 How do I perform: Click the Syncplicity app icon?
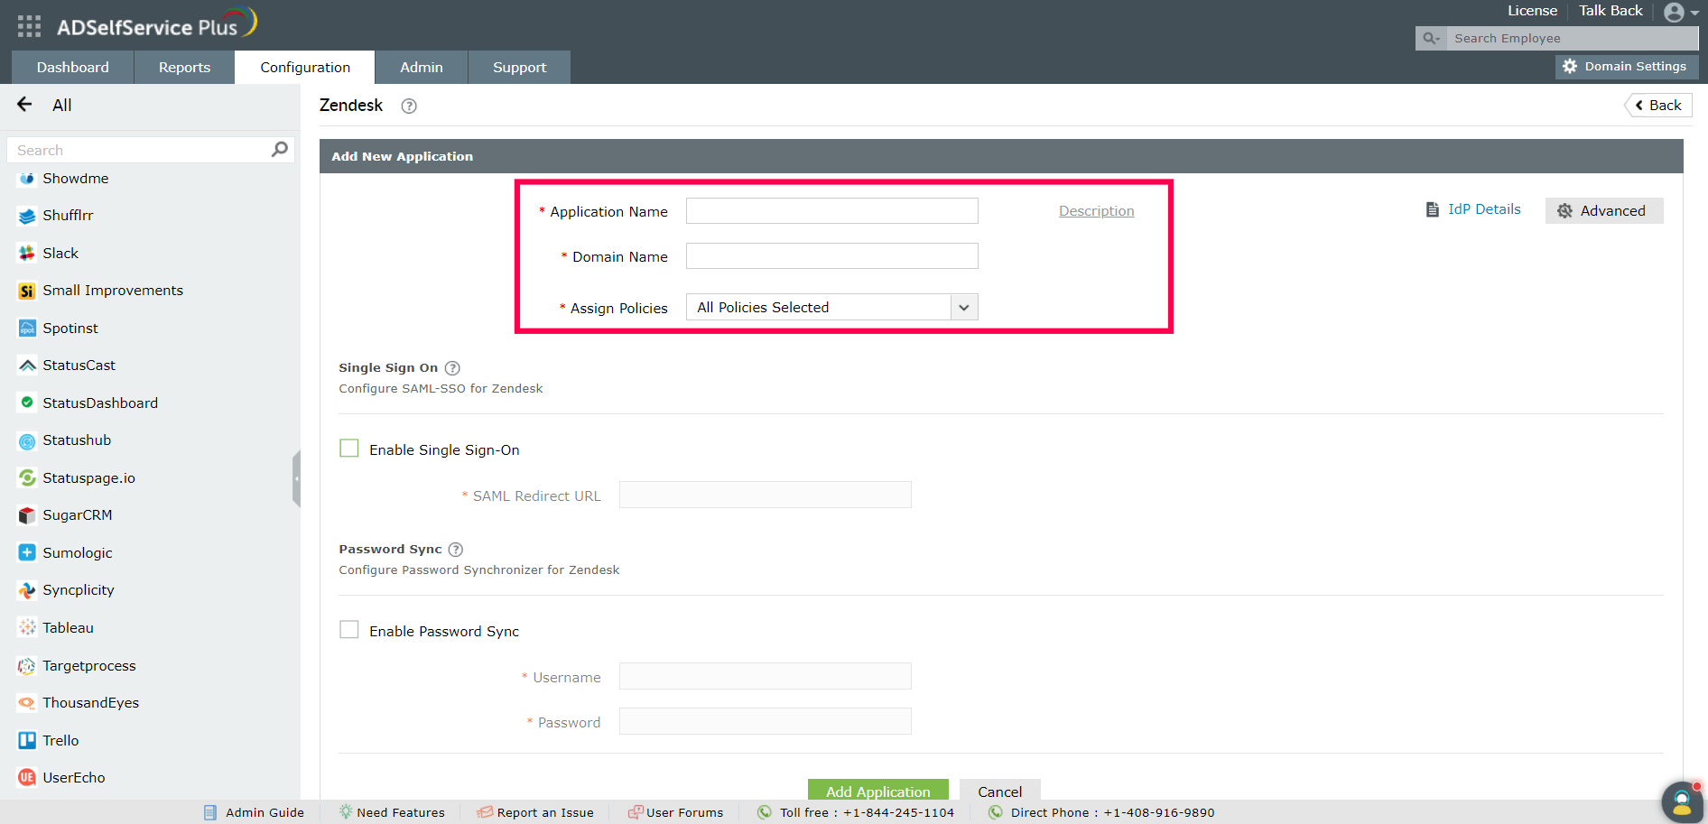pos(27,590)
